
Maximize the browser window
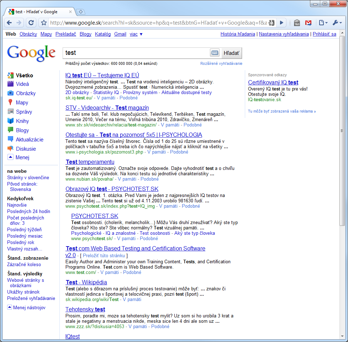tap(325, 4)
